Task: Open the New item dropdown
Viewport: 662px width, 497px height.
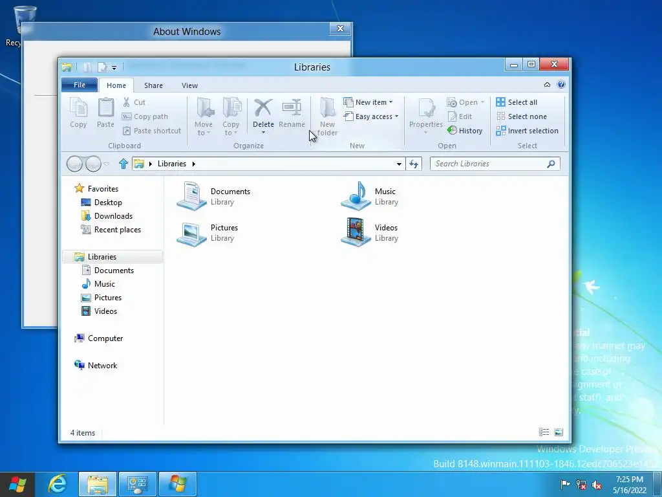Action: pyautogui.click(x=368, y=102)
